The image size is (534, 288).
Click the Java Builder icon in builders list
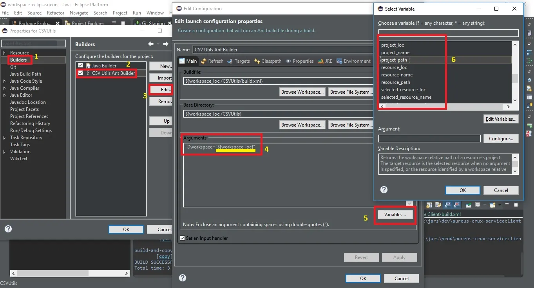click(x=88, y=66)
